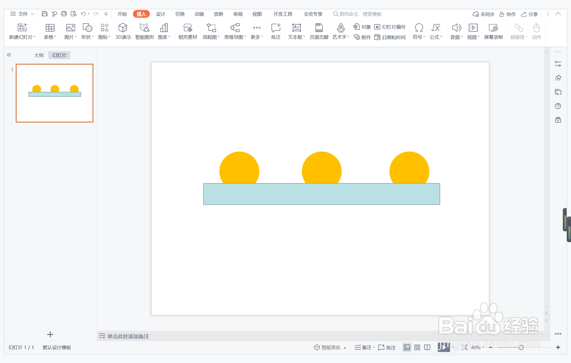Switch to the 大纲 outline tab

[39, 55]
